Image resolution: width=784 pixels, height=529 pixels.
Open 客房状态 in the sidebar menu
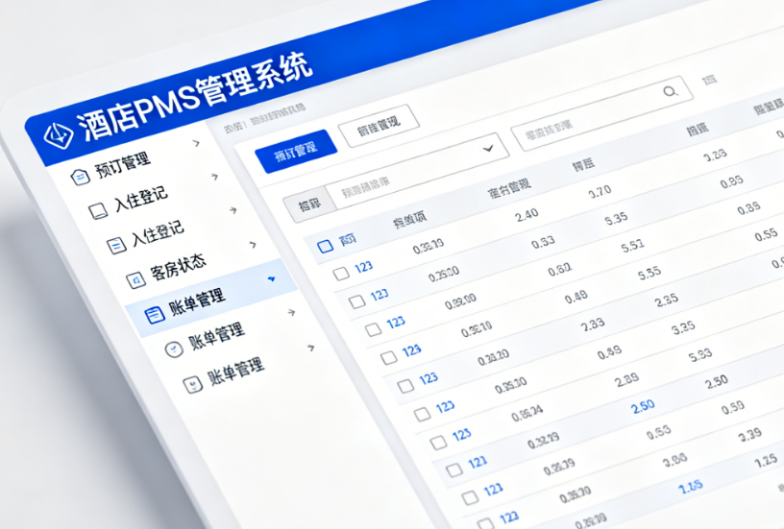[178, 267]
